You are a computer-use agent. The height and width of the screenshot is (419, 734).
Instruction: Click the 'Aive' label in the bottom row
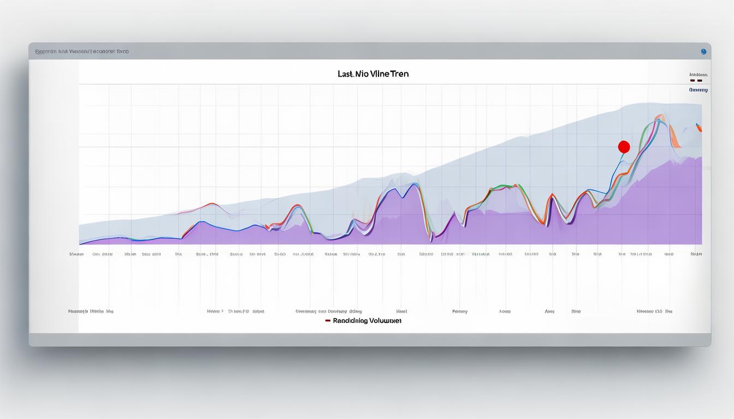[x=549, y=312]
